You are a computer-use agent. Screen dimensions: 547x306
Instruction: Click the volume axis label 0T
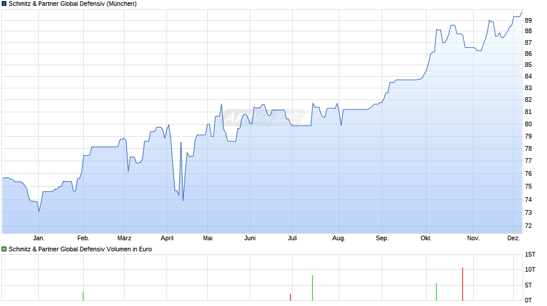point(528,300)
